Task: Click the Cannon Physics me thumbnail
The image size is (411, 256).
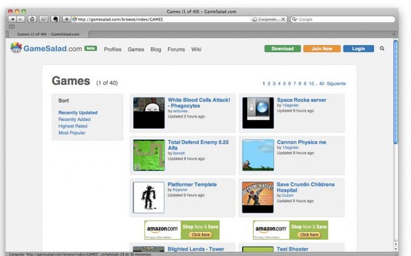Action: pyautogui.click(x=258, y=155)
